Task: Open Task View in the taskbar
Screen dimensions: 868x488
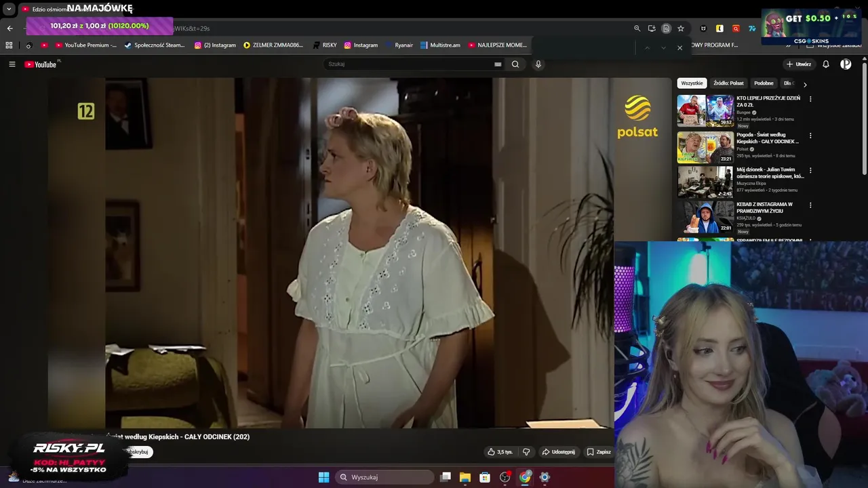Action: (x=445, y=477)
